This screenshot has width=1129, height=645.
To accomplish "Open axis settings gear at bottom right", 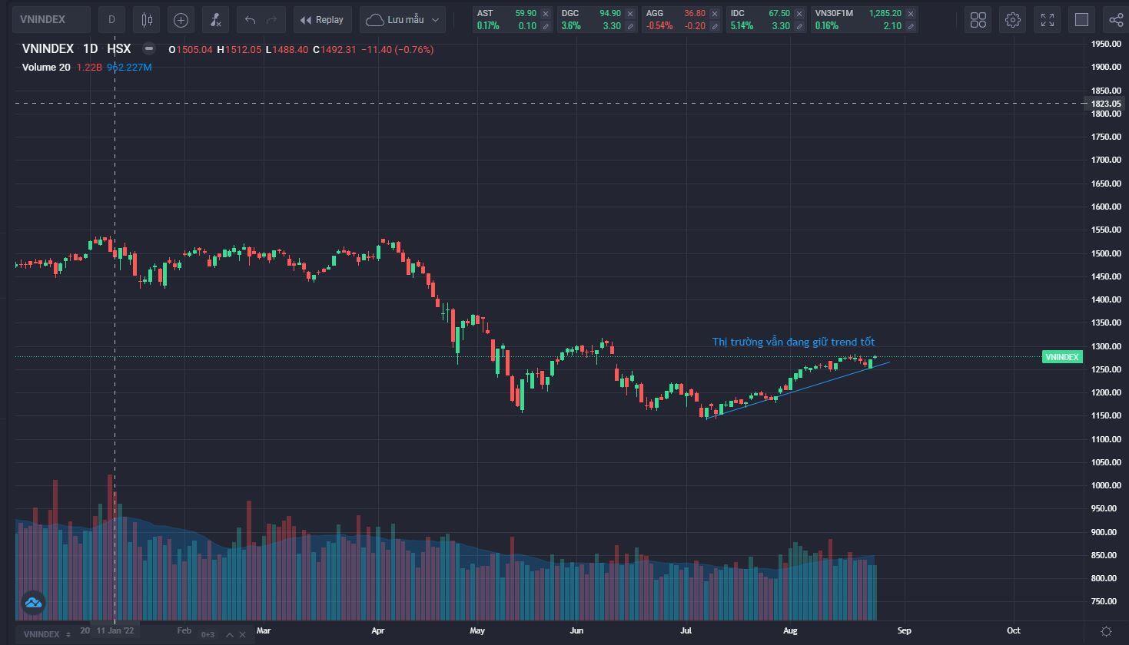I will (x=1107, y=631).
